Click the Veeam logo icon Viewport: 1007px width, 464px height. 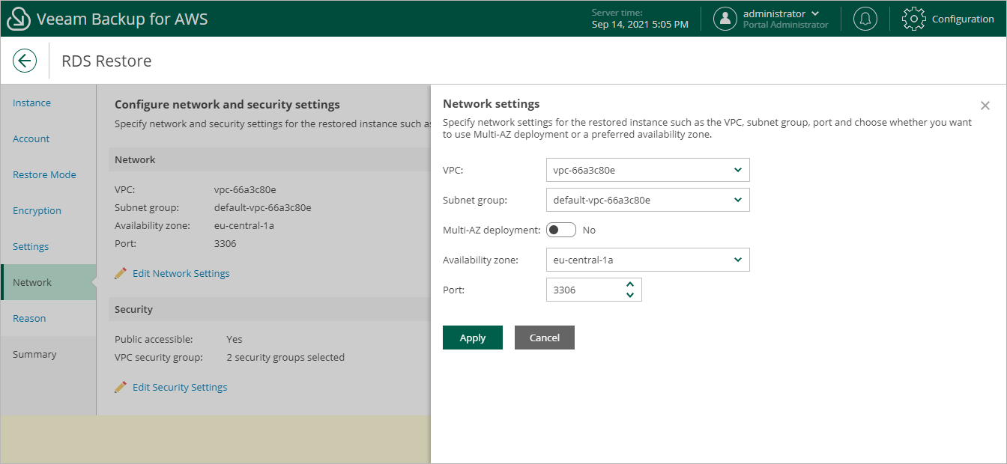(19, 19)
